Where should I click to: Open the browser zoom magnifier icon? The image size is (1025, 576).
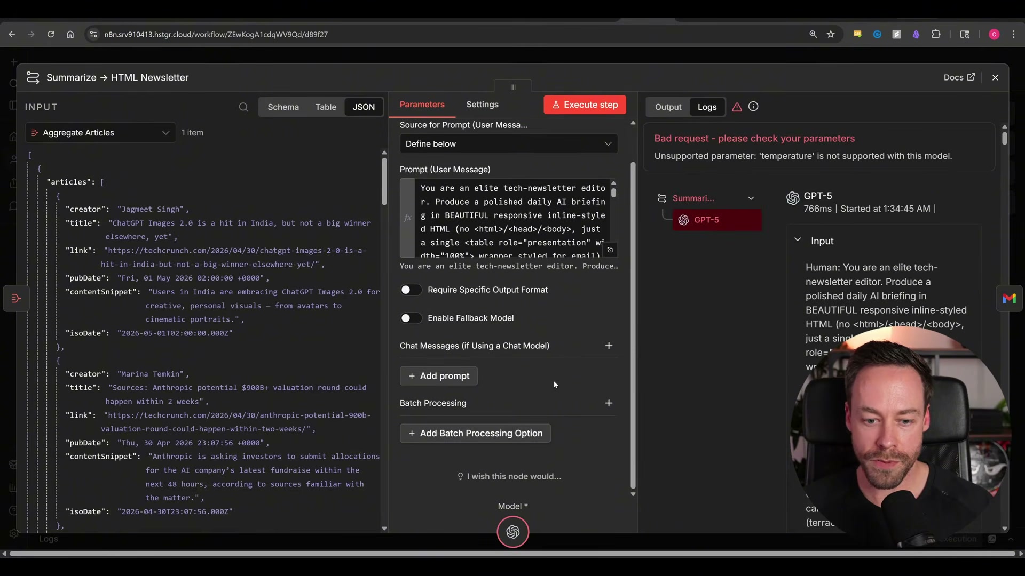(x=813, y=34)
